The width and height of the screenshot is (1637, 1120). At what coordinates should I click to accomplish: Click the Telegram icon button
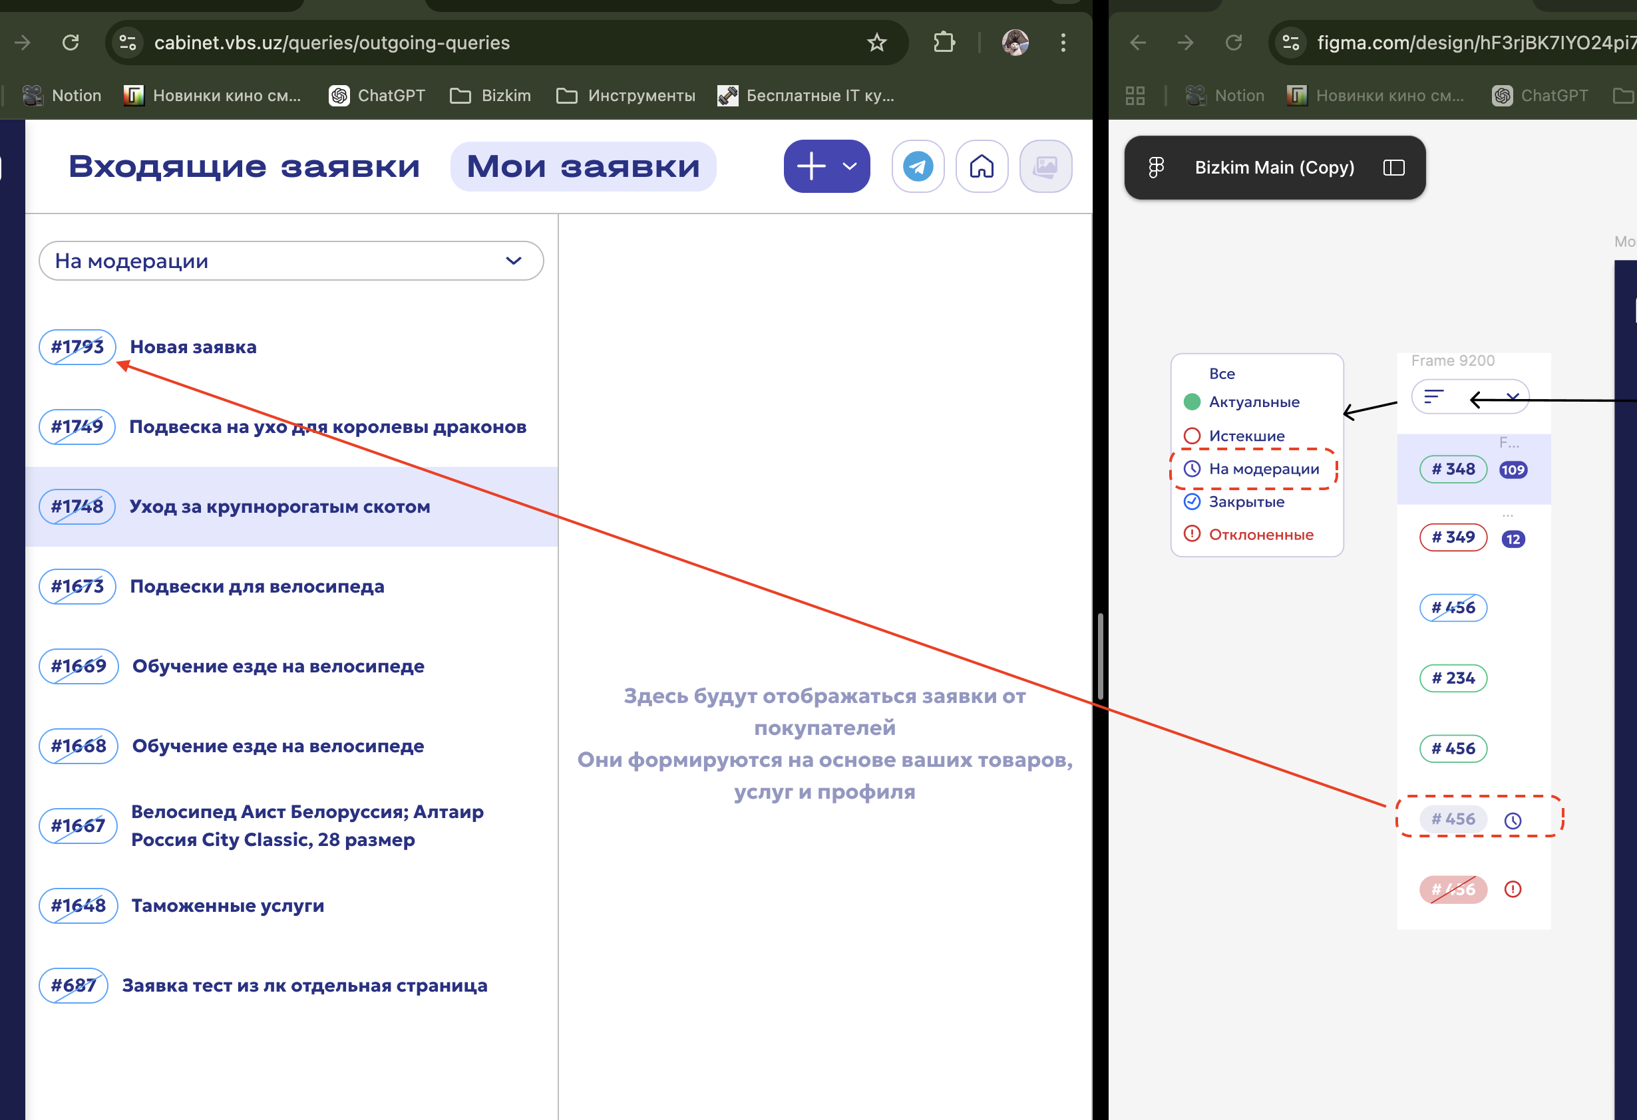click(x=918, y=167)
